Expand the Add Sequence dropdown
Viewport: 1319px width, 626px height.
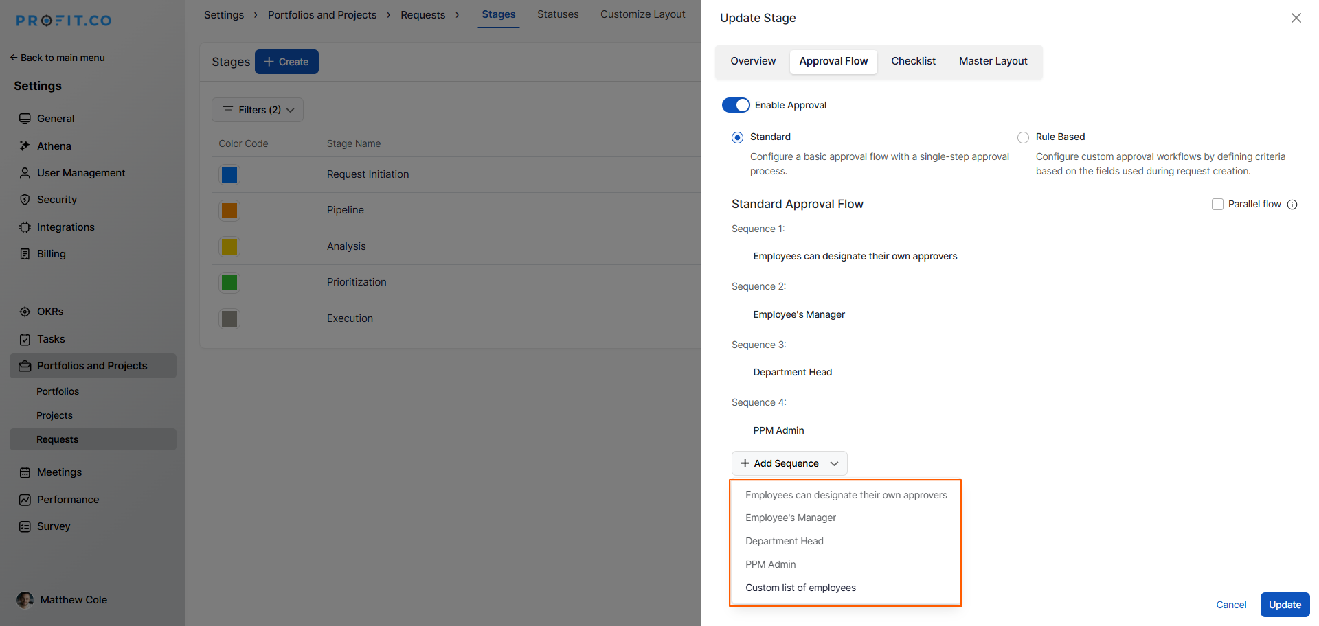coord(789,463)
